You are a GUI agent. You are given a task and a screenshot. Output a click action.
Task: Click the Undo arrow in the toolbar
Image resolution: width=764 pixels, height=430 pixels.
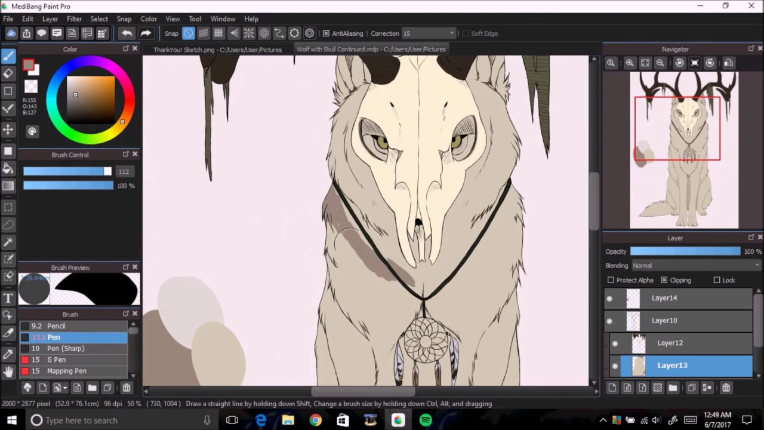[127, 33]
